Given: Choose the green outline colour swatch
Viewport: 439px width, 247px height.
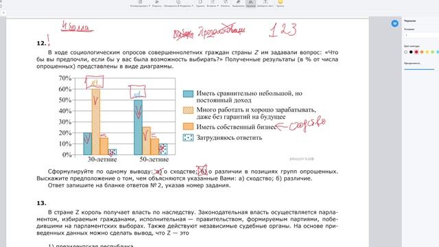Looking at the screenshot, I should point(433,52).
